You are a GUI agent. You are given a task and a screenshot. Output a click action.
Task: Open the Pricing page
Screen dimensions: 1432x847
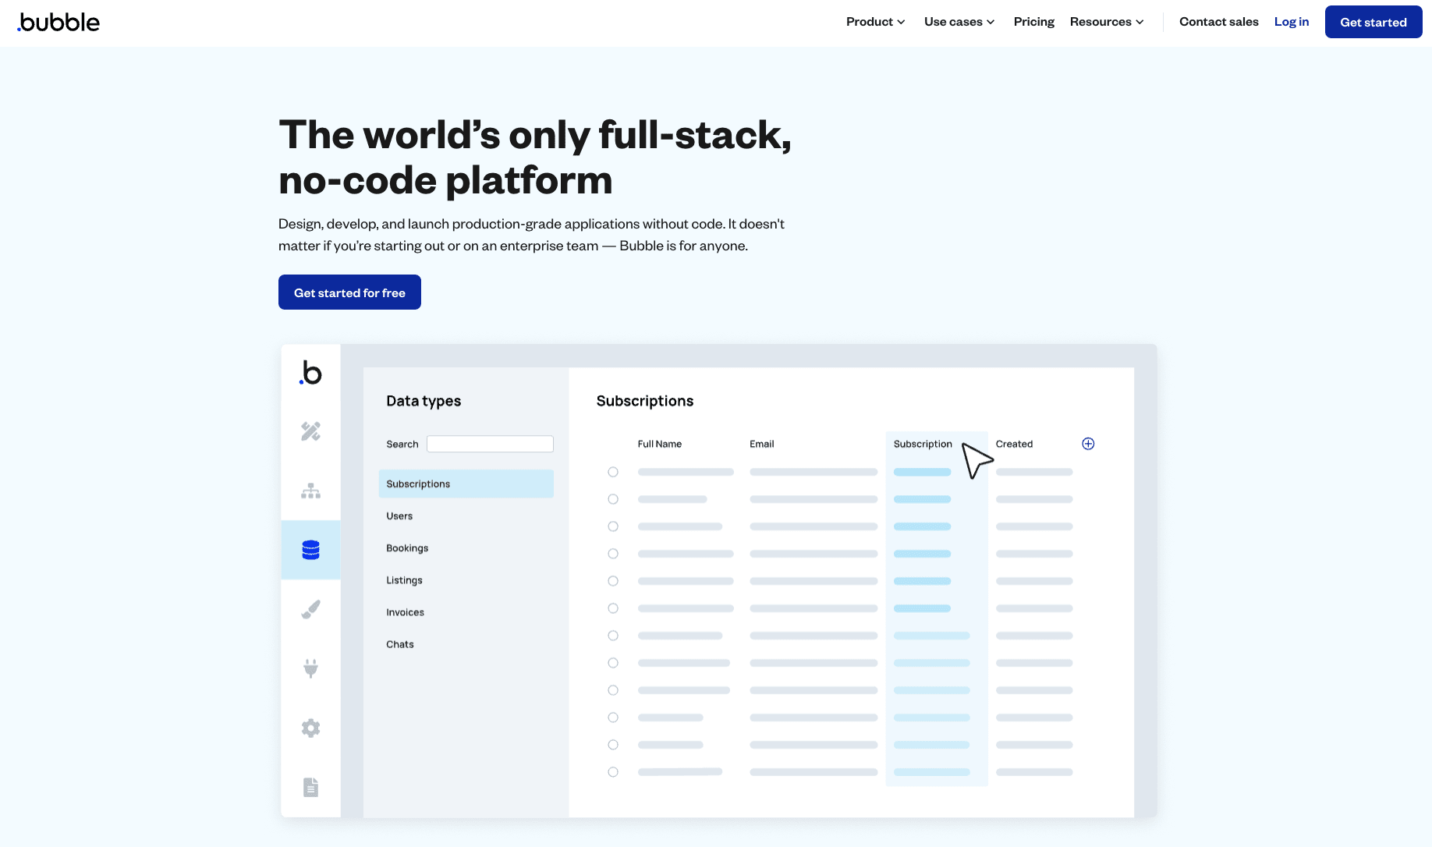[1033, 22]
